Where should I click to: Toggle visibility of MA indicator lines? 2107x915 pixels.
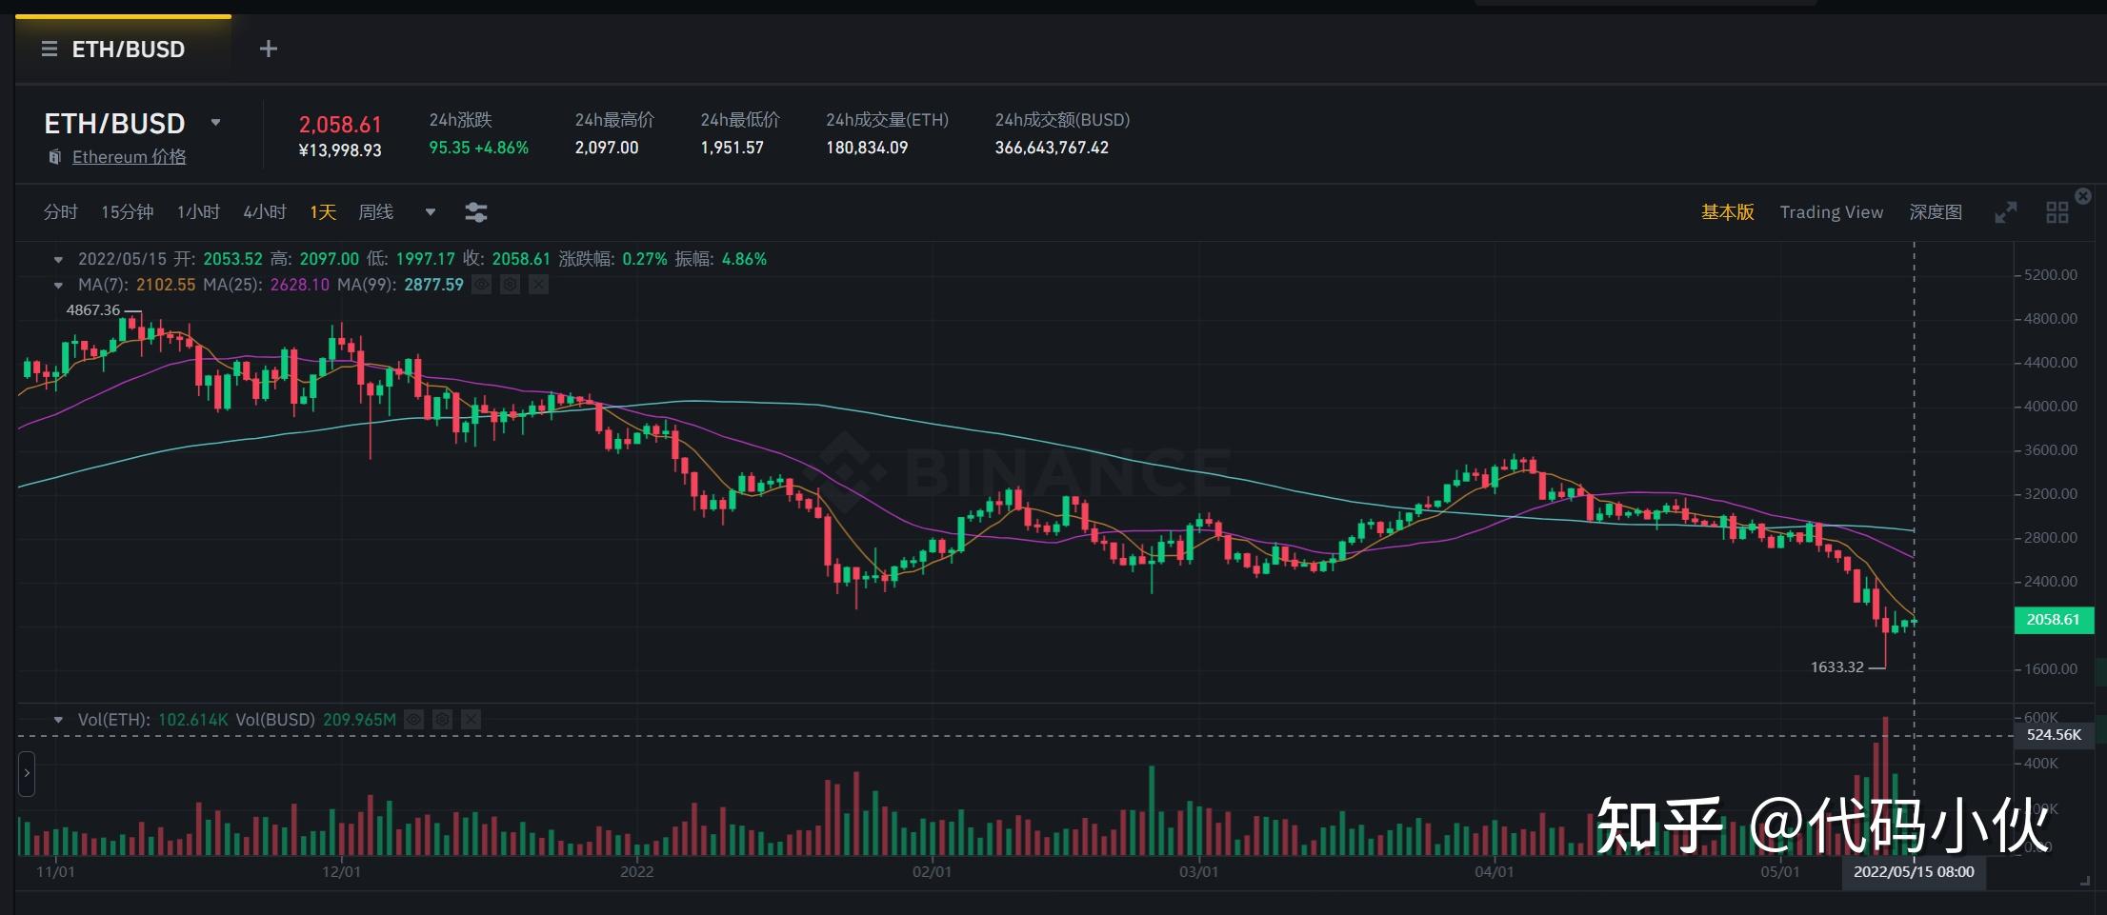(x=482, y=285)
